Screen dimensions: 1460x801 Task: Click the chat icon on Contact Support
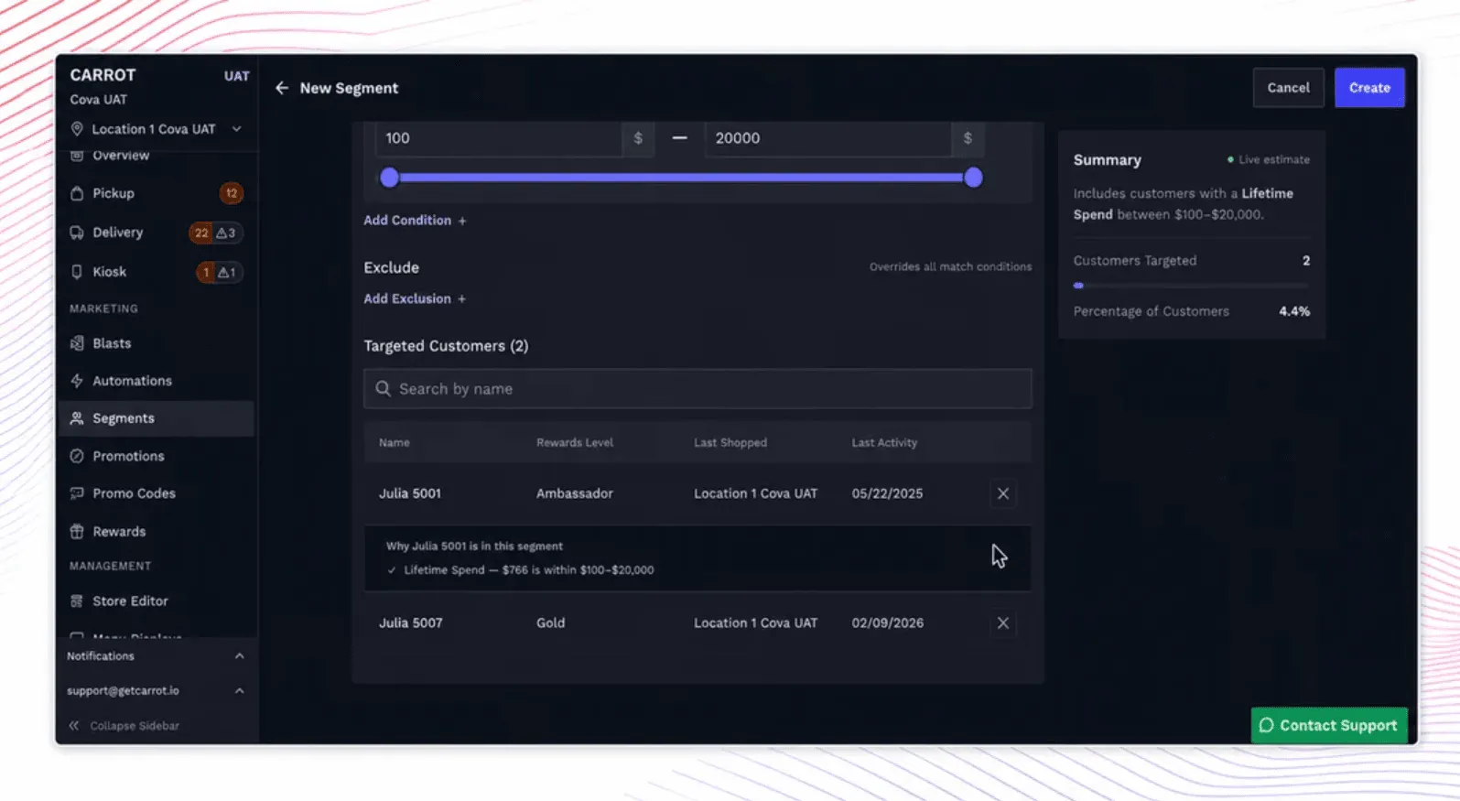(1266, 725)
